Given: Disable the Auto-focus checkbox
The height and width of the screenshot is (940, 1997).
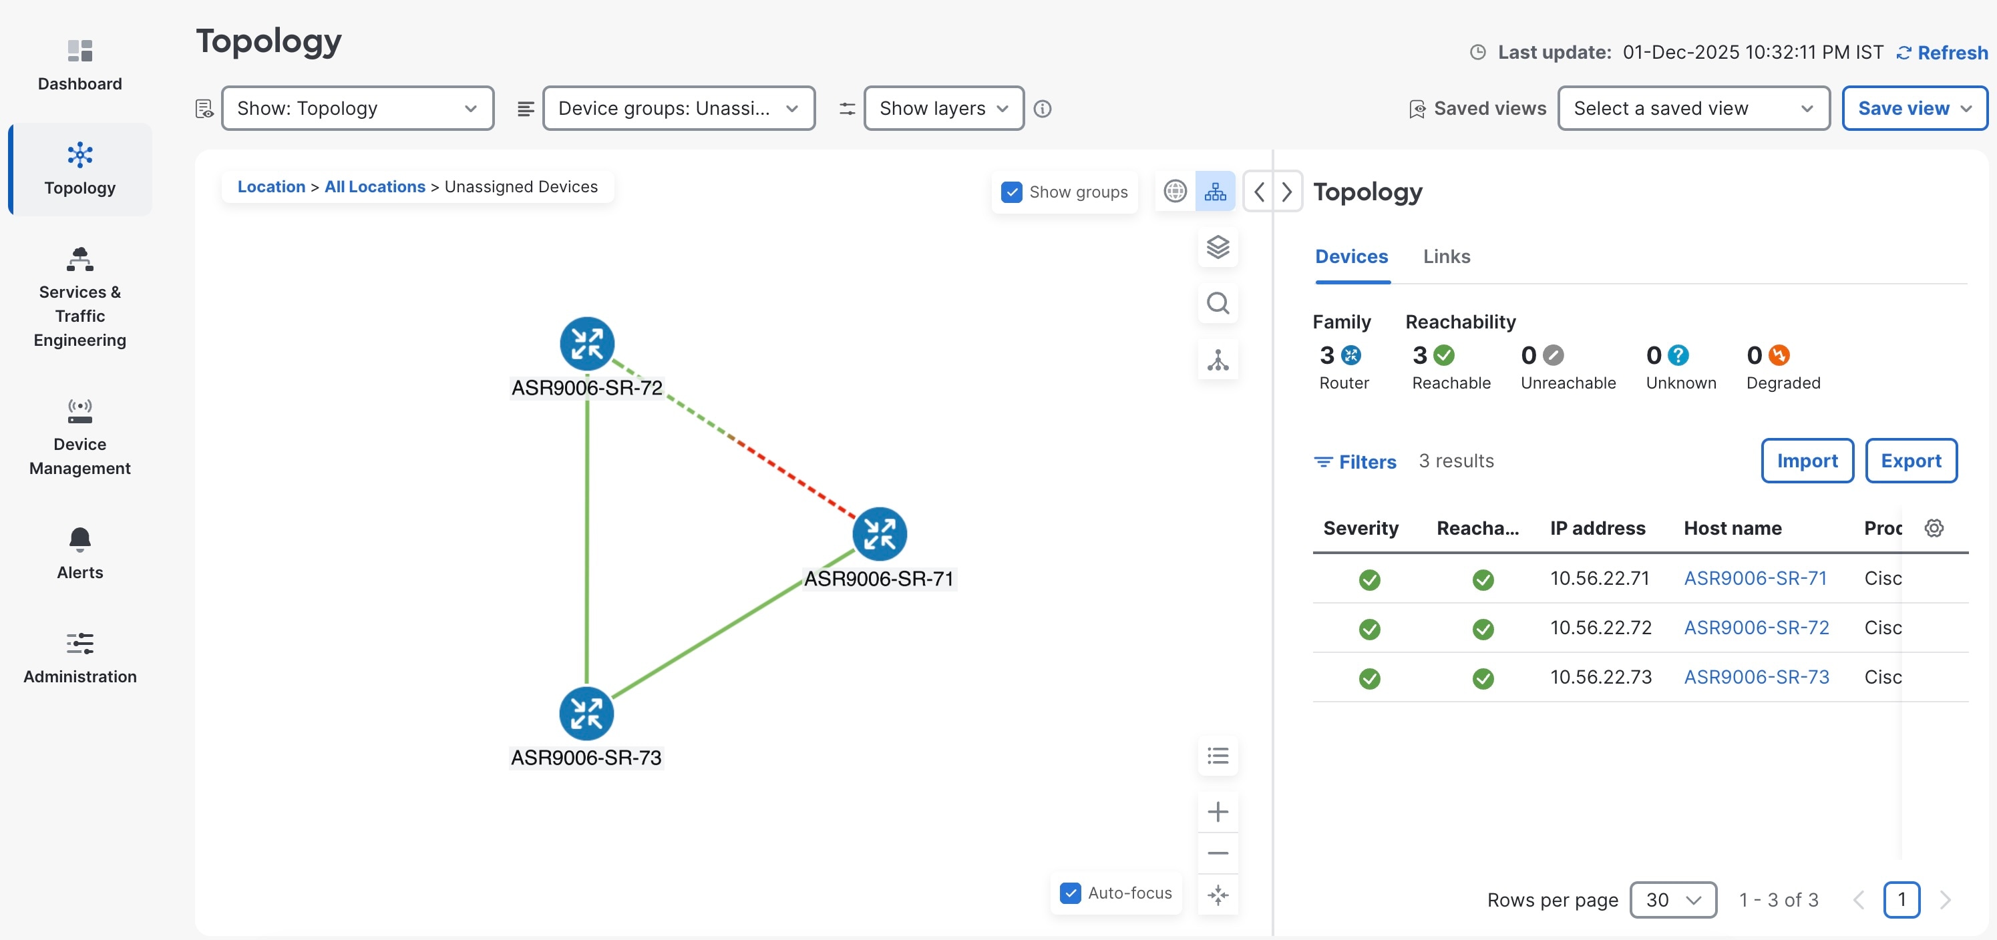Looking at the screenshot, I should pos(1071,893).
